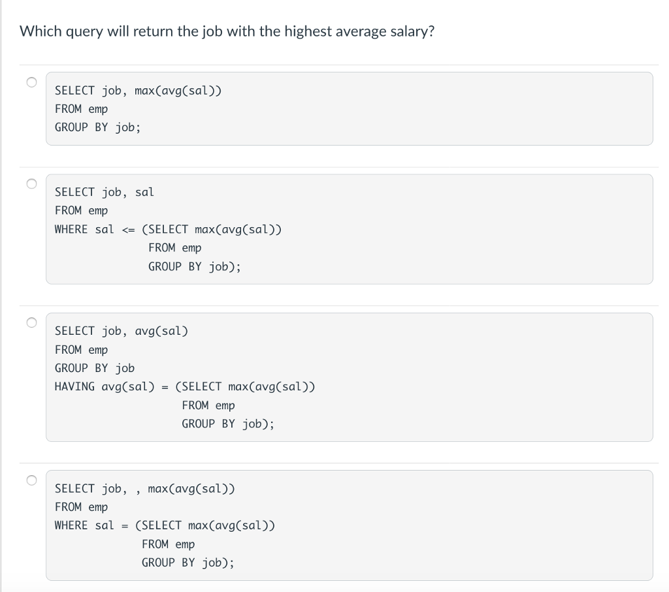Image resolution: width=669 pixels, height=592 pixels.
Task: Click 'FROM emp' inside the fourth answer's subquery
Action: [168, 545]
